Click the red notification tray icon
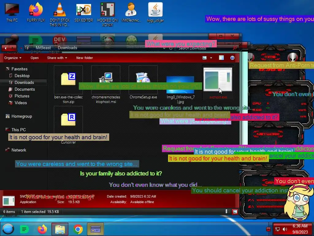Screen dimensions: 314x236 click(269, 229)
